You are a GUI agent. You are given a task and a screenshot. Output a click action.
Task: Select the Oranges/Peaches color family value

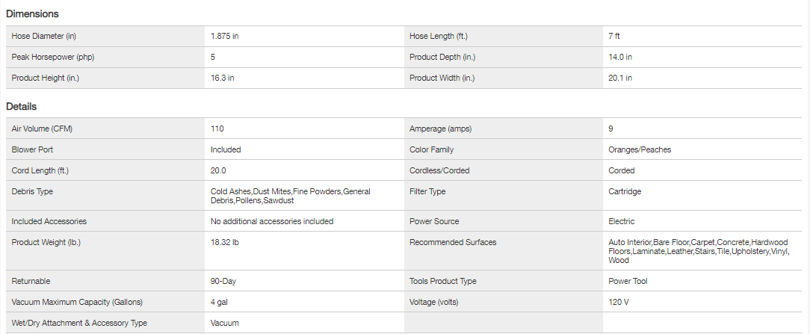pos(640,149)
